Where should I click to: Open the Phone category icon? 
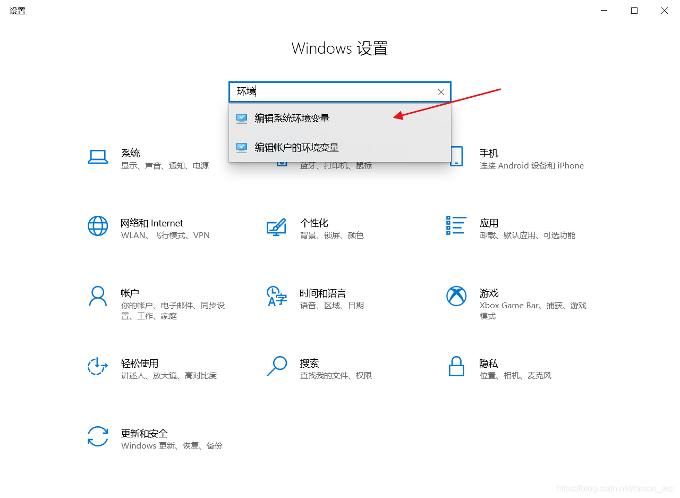(x=456, y=157)
